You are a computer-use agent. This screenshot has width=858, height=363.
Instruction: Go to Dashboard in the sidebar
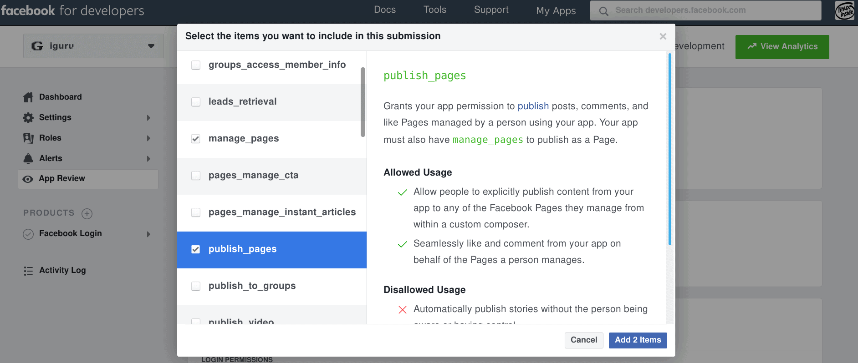[x=61, y=97]
